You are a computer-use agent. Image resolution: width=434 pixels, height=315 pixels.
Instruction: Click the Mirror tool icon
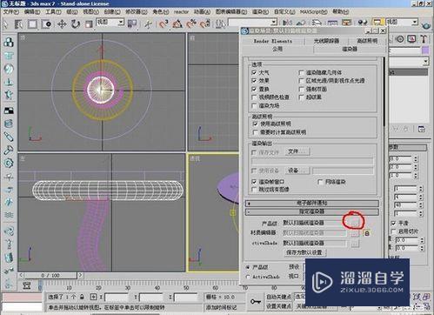[287, 23]
